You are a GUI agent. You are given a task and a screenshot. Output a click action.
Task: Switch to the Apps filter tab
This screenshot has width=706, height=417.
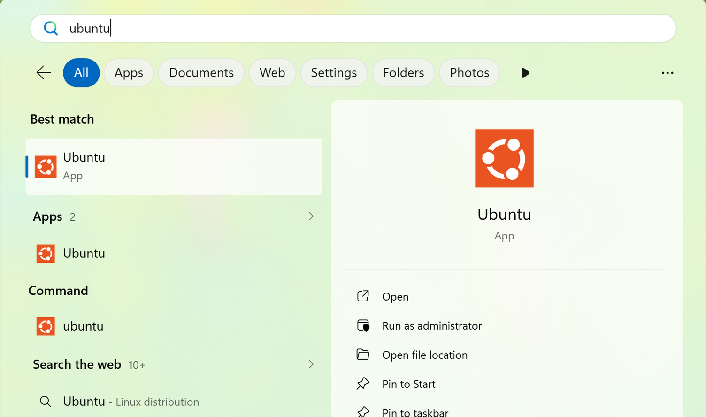pyautogui.click(x=129, y=73)
